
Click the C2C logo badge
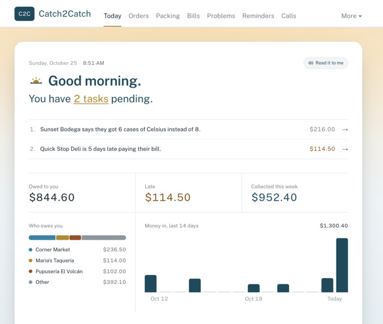(x=24, y=14)
